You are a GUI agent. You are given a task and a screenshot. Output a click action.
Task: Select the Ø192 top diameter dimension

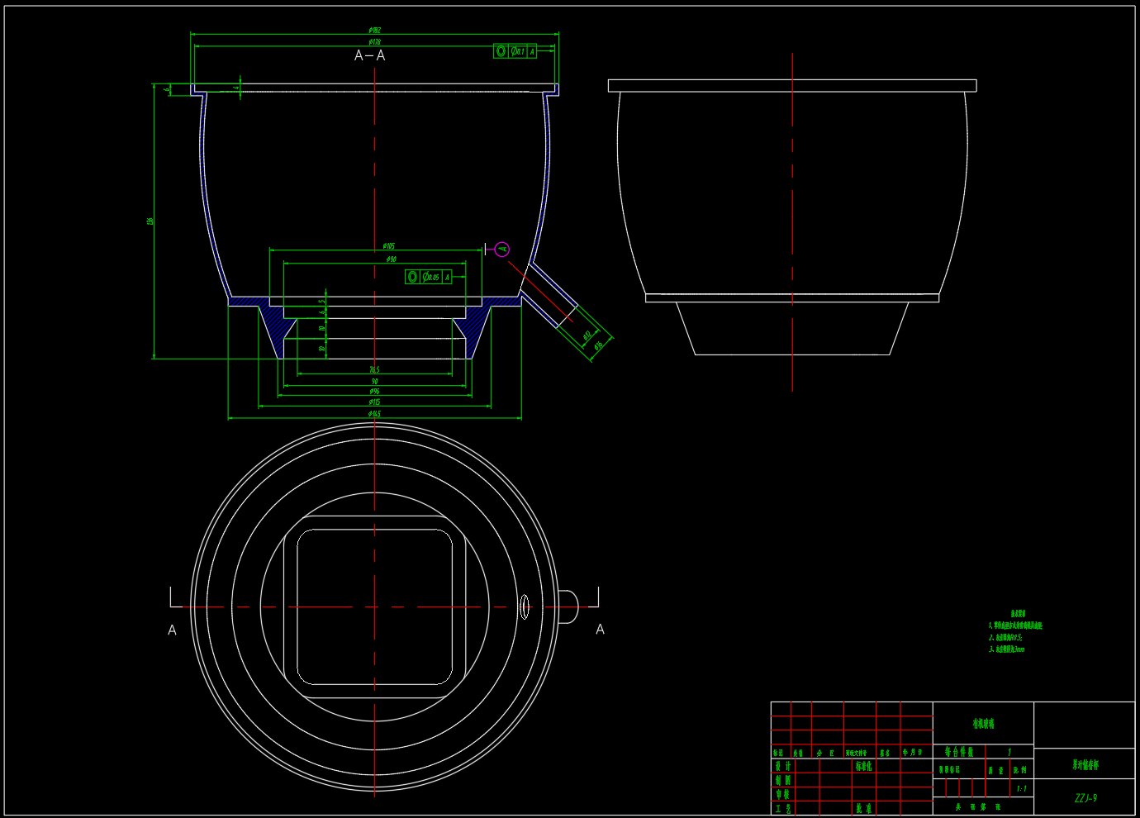(x=374, y=31)
